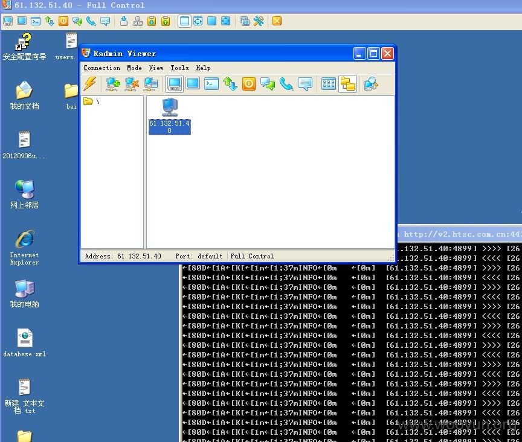
Task: Click Address 61.132.51.40 in status bar
Action: coord(123,256)
